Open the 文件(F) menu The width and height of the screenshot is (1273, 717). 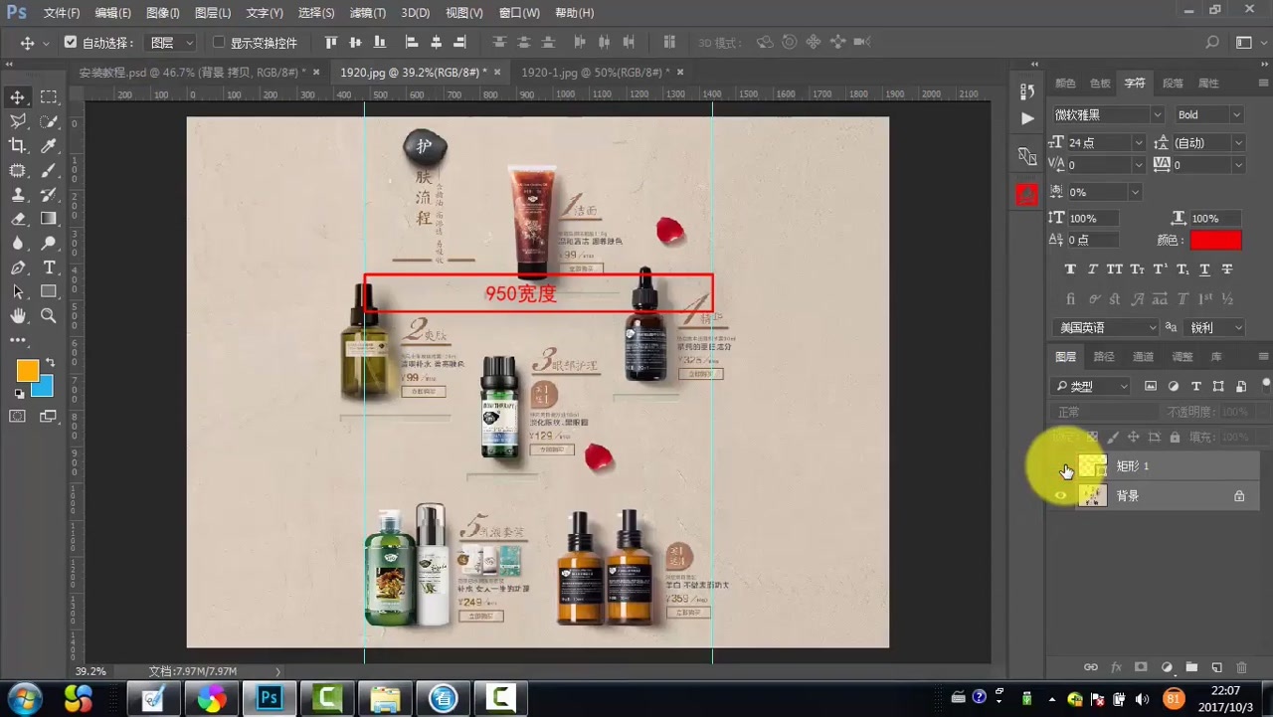[62, 13]
